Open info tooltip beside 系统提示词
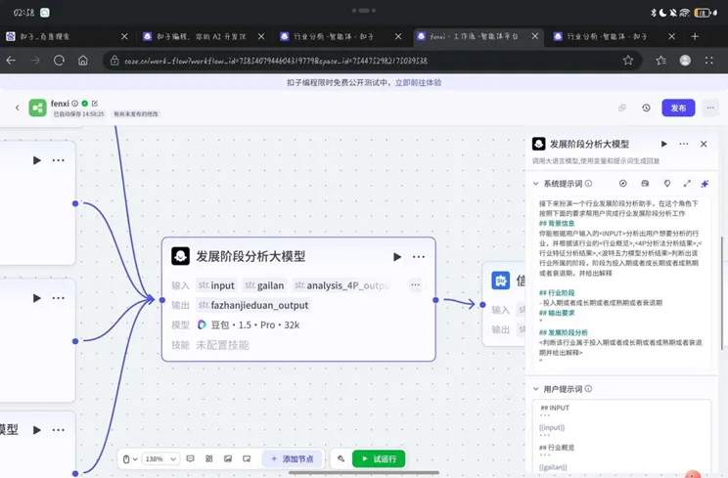 pos(588,184)
